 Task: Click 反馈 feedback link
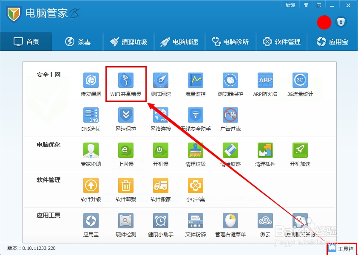290,5
